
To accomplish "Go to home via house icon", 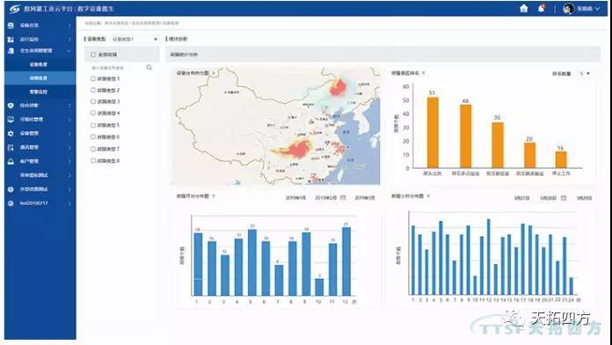I will click(x=524, y=9).
